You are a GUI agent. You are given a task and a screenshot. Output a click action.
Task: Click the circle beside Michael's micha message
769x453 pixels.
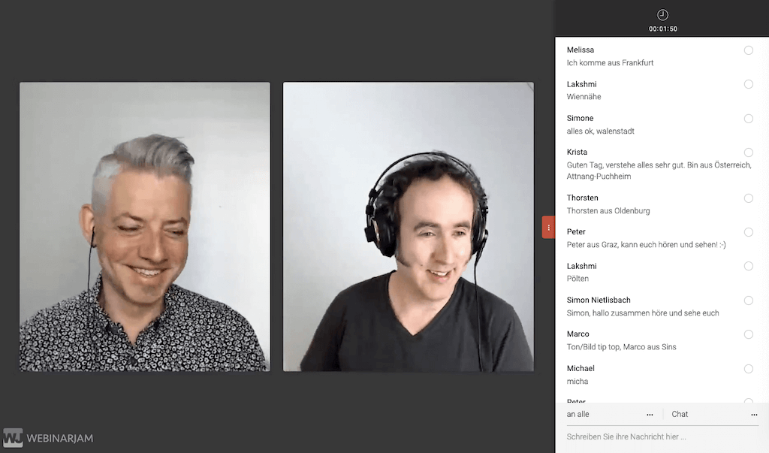(x=748, y=369)
